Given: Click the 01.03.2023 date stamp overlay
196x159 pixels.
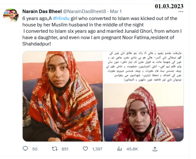Looking at the screenshot, I should pos(169,6).
